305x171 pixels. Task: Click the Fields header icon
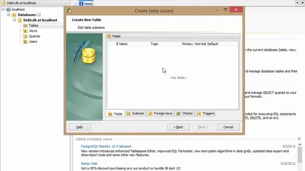109,36
